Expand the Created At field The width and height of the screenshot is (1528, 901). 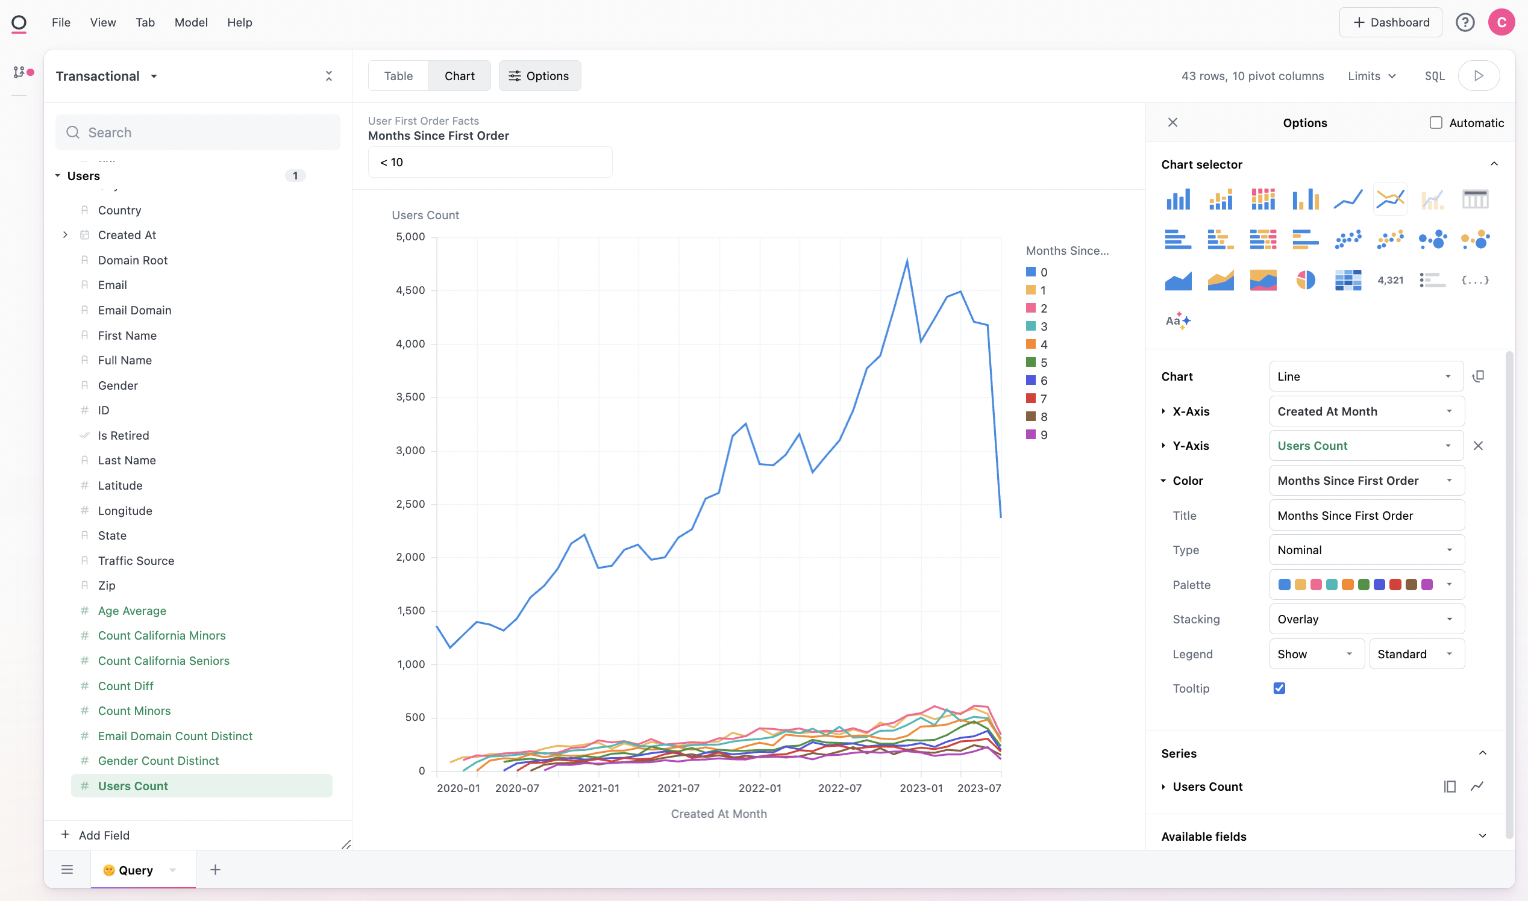pos(65,235)
